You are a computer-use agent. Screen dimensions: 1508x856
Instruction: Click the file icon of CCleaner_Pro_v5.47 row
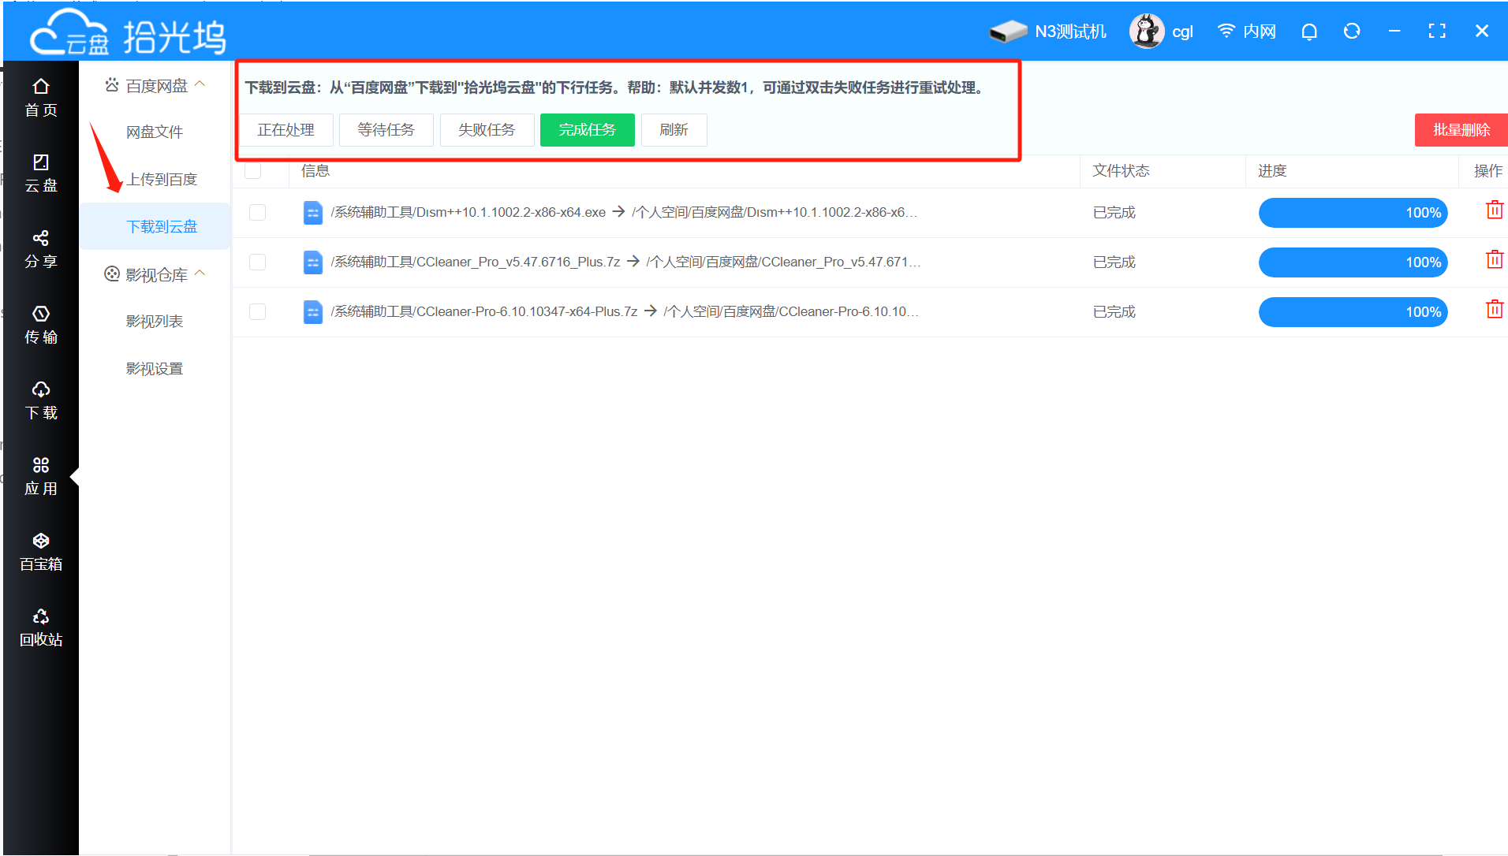pyautogui.click(x=313, y=262)
